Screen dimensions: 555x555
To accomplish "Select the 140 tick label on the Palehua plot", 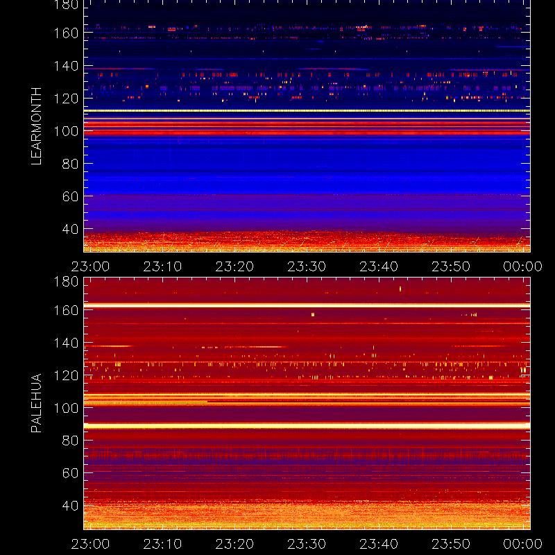I will 66,343.
